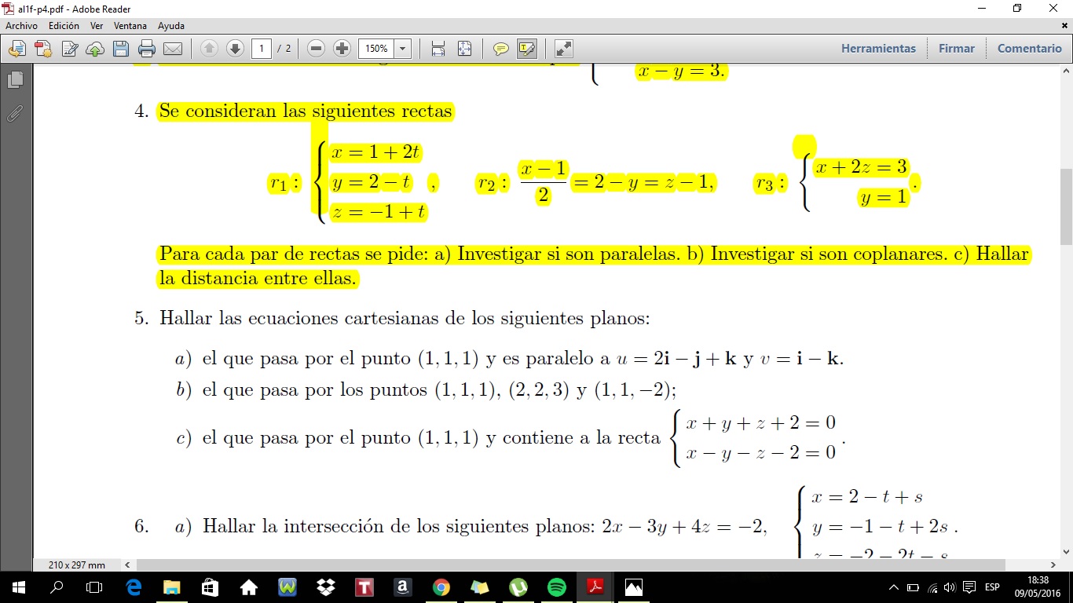
Task: Zoom in with the plus button
Action: point(342,49)
